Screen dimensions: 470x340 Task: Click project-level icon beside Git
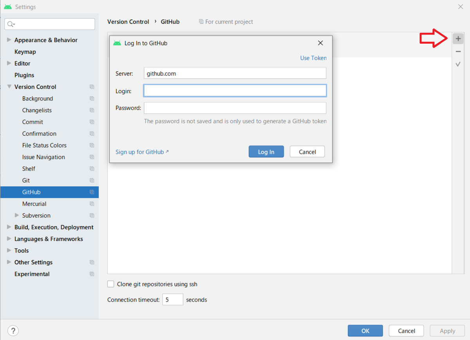point(92,180)
